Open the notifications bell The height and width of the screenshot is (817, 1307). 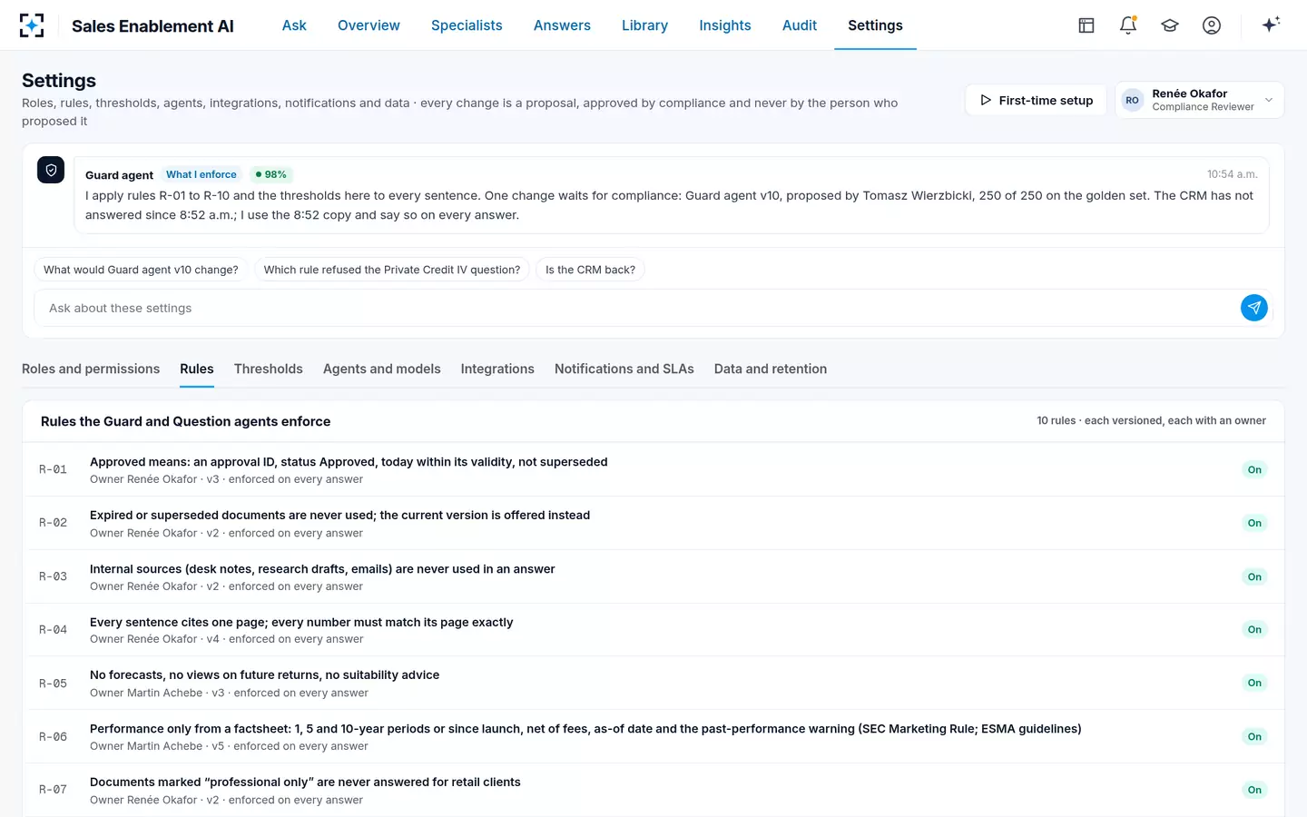click(x=1128, y=25)
